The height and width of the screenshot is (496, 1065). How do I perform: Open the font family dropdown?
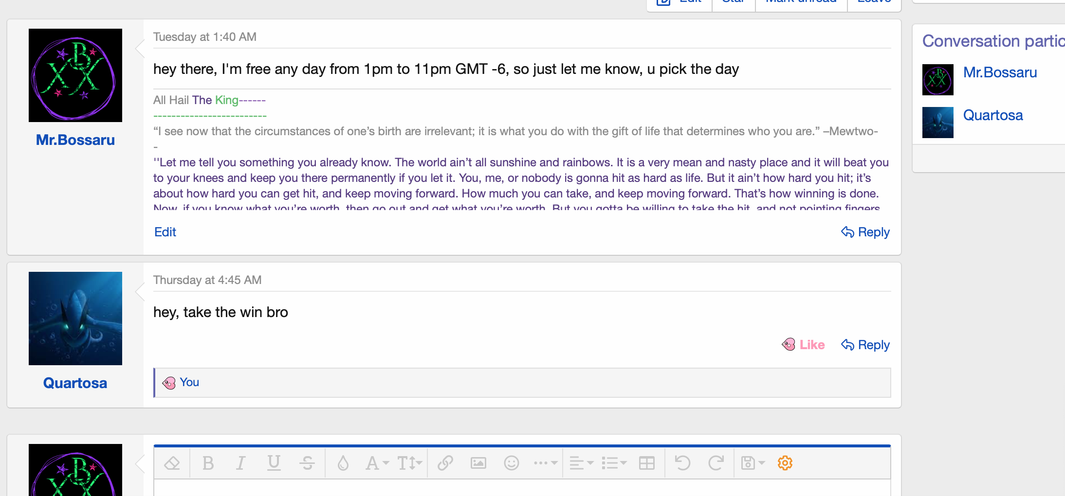[x=377, y=463]
